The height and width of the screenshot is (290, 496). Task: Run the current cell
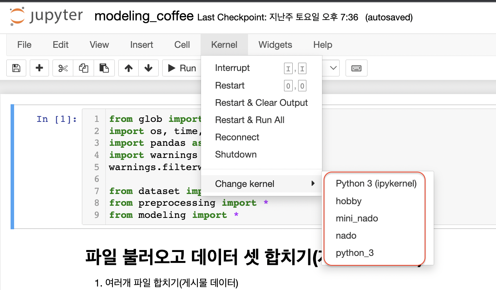click(181, 68)
